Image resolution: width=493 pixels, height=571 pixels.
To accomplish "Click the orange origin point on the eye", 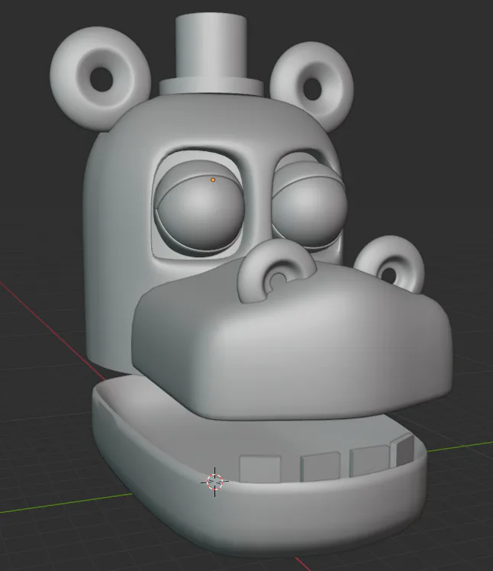I will pyautogui.click(x=213, y=179).
